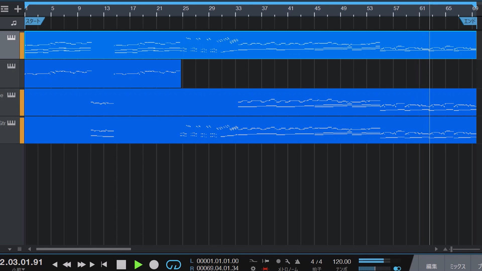The height and width of the screenshot is (271, 482).
Task: Edit the 4/4 time signature
Action: [316, 262]
